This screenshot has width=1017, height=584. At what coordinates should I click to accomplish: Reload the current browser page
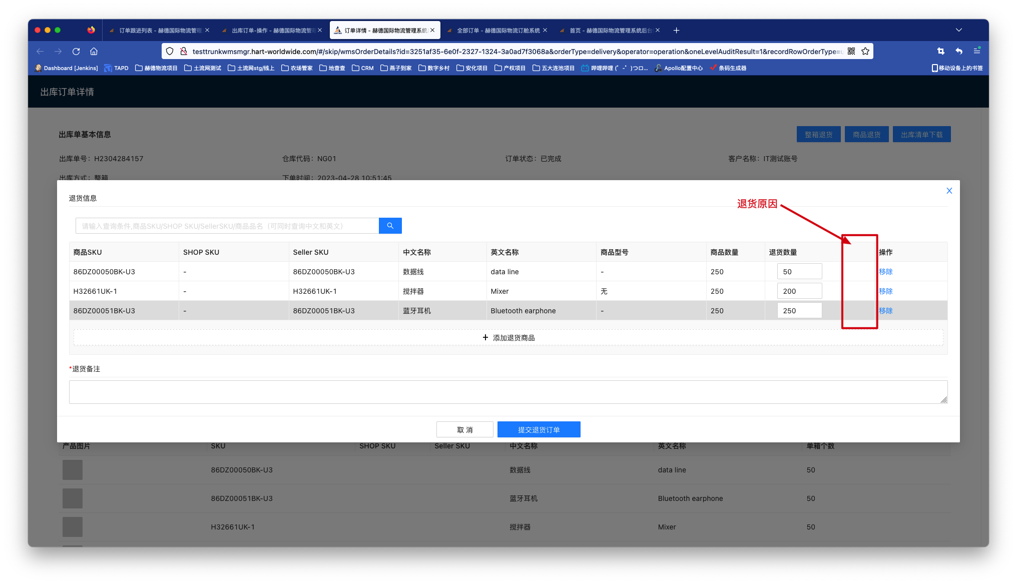(x=76, y=51)
